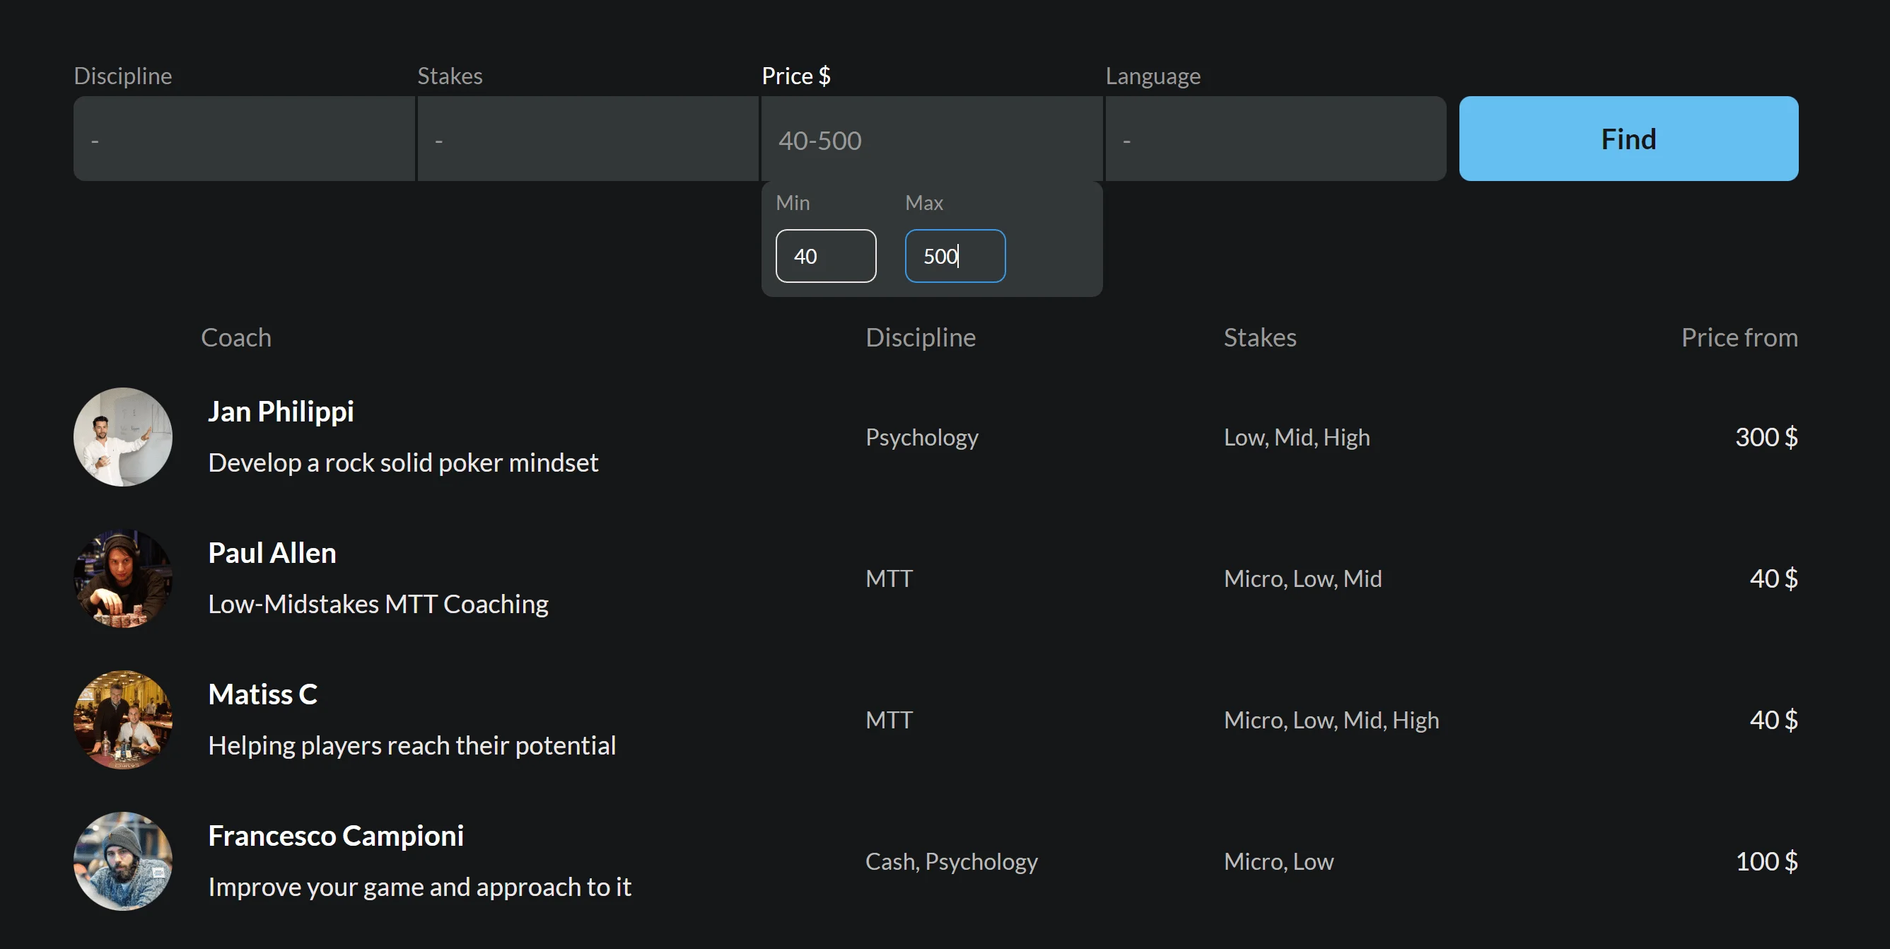This screenshot has height=949, width=1890.
Task: Click the Paul Allen name link
Action: click(272, 553)
